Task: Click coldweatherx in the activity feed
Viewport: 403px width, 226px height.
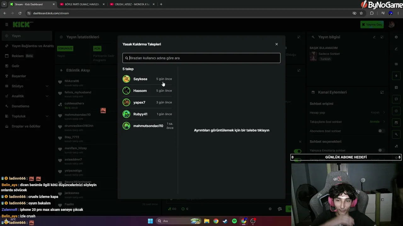Action: 74,103
